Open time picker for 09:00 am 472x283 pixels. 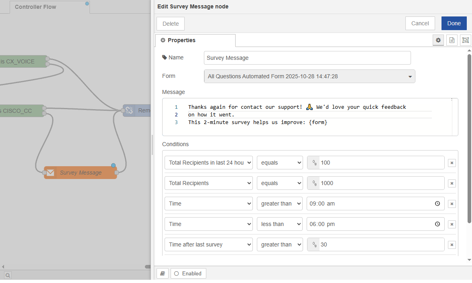click(x=437, y=204)
